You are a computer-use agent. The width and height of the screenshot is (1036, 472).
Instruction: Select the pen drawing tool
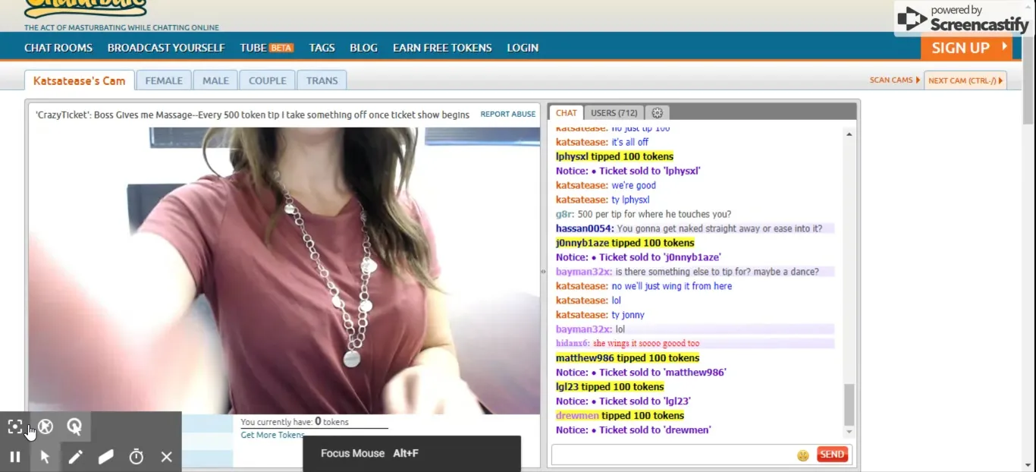tap(76, 457)
